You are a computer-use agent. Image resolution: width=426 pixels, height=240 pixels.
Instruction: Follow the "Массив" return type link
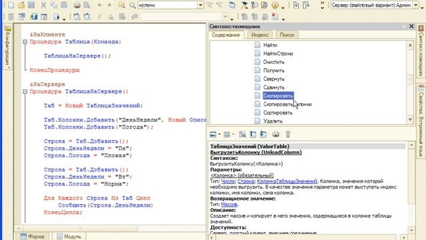coord(229,205)
